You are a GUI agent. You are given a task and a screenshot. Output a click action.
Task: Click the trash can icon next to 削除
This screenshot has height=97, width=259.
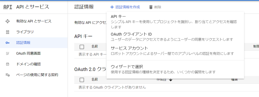151,7
